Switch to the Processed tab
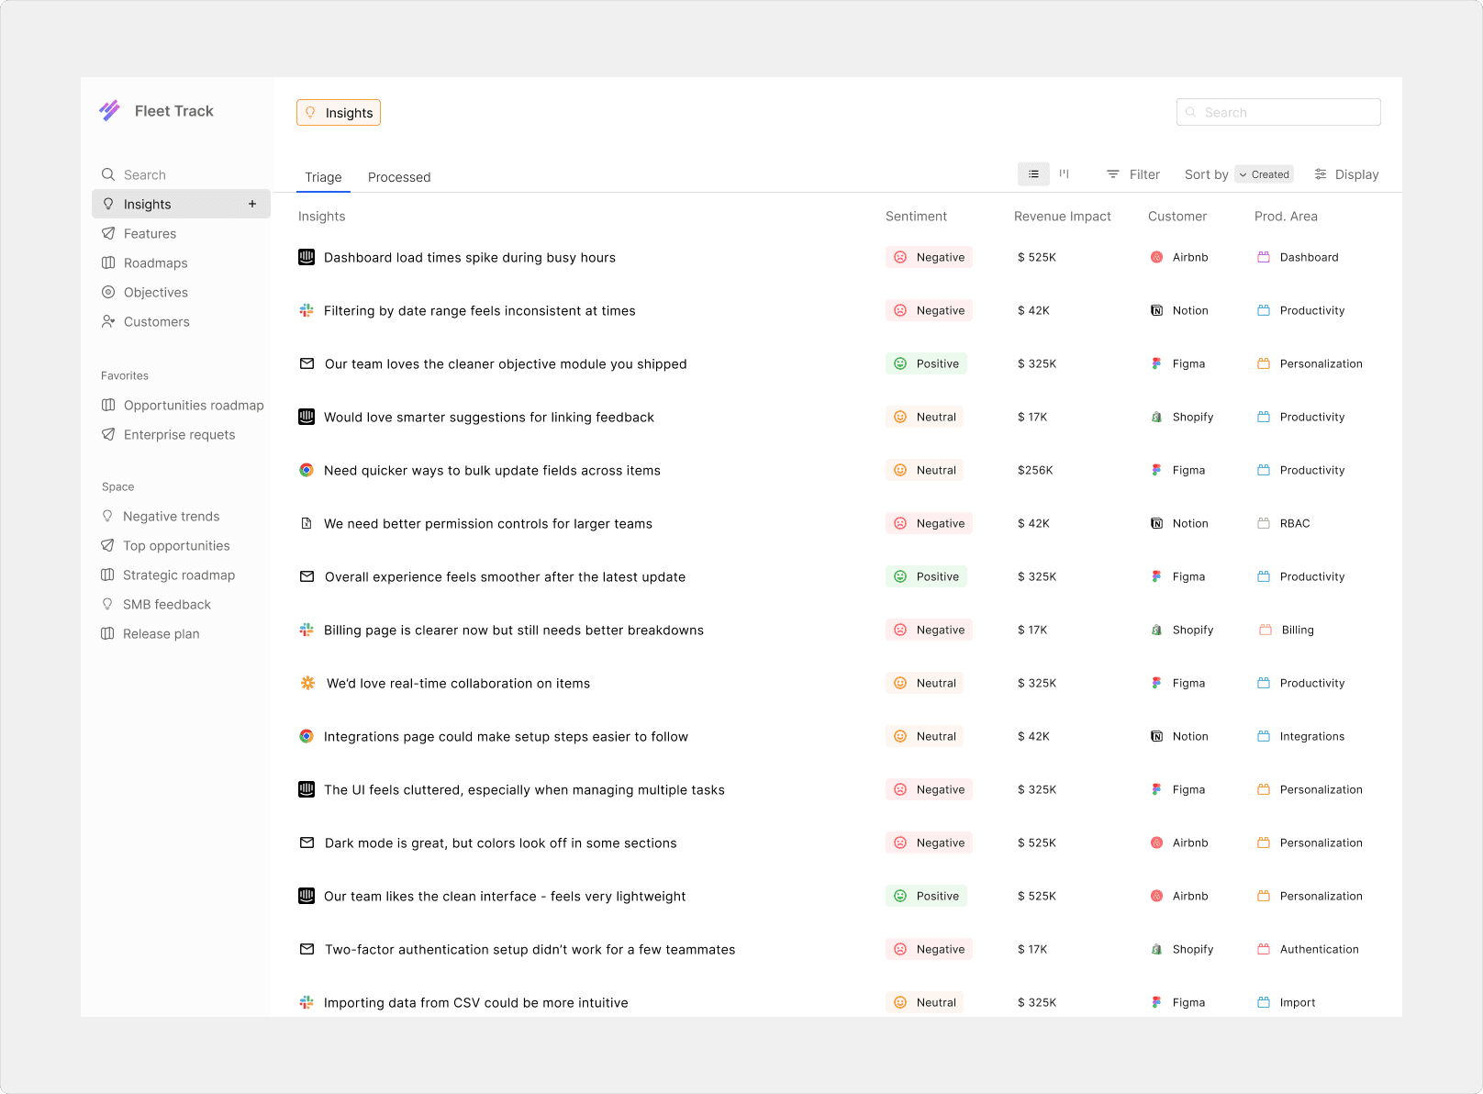This screenshot has height=1094, width=1483. click(x=399, y=177)
